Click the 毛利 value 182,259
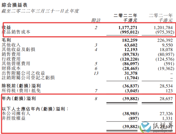Viewport: 176px width, 134px height. click(x=130, y=40)
